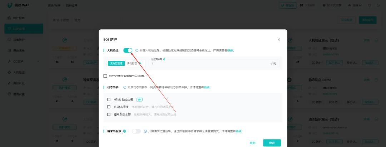Image resolution: width=386 pixels, height=147 pixels.
Task: Open 人机验证 in the sidebar
Action: click(x=24, y=72)
